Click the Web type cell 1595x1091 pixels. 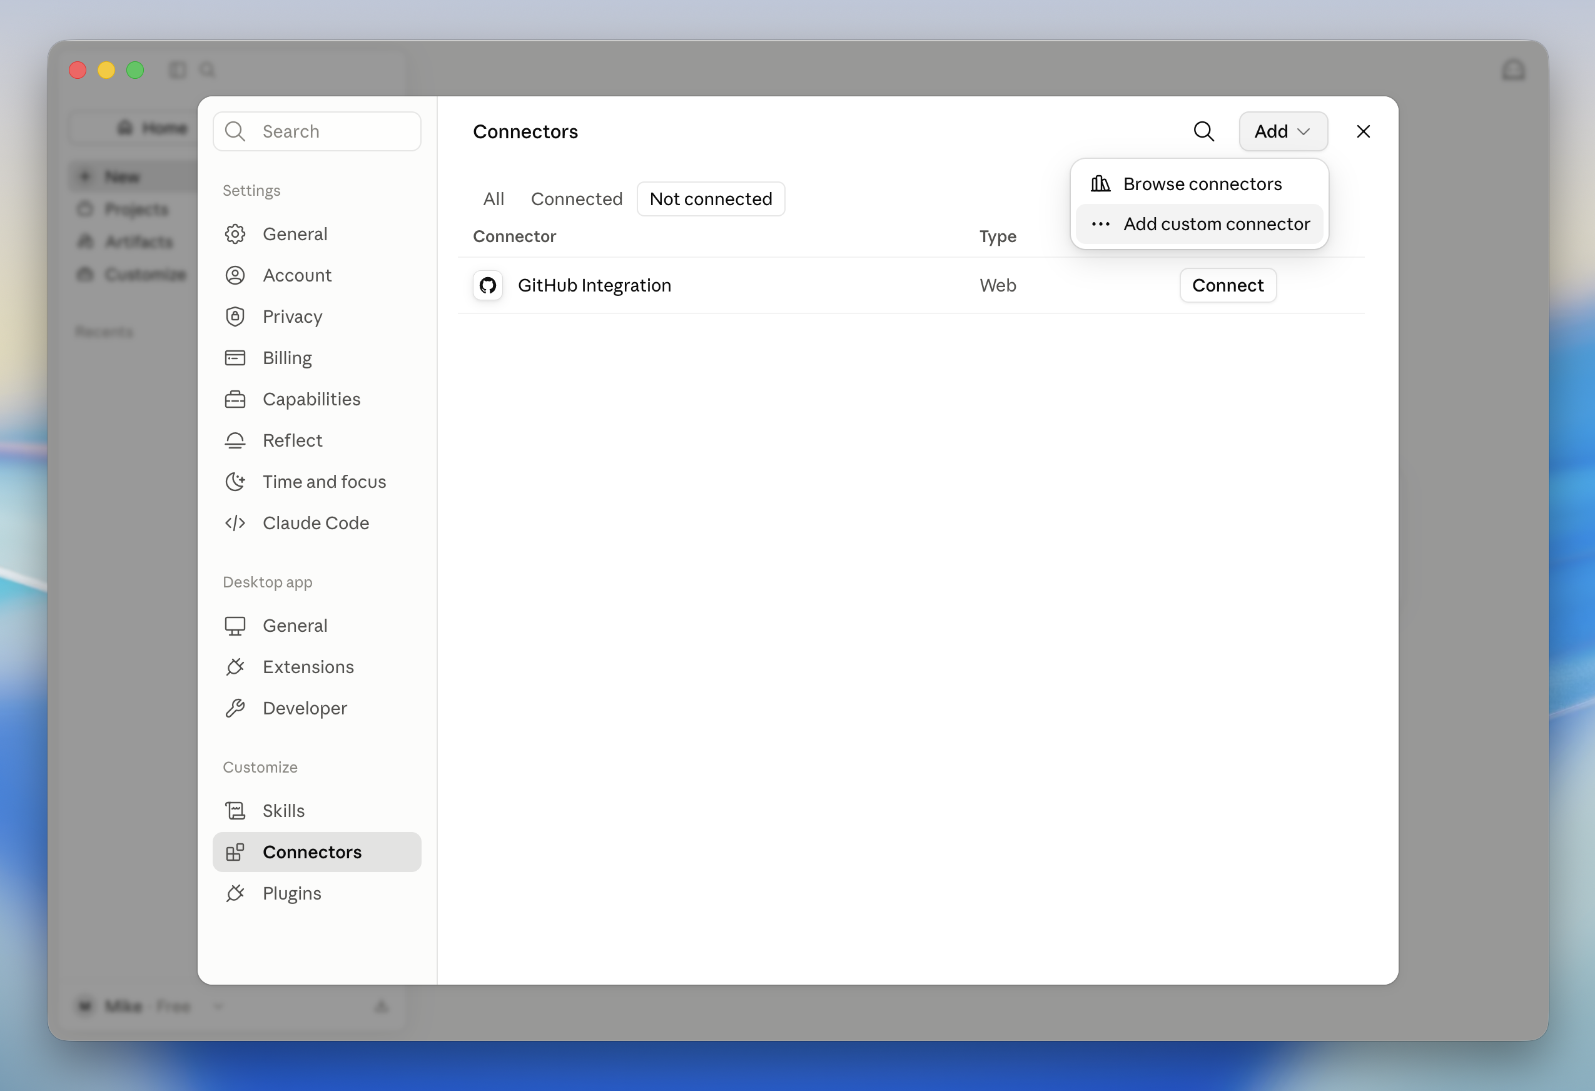click(997, 285)
